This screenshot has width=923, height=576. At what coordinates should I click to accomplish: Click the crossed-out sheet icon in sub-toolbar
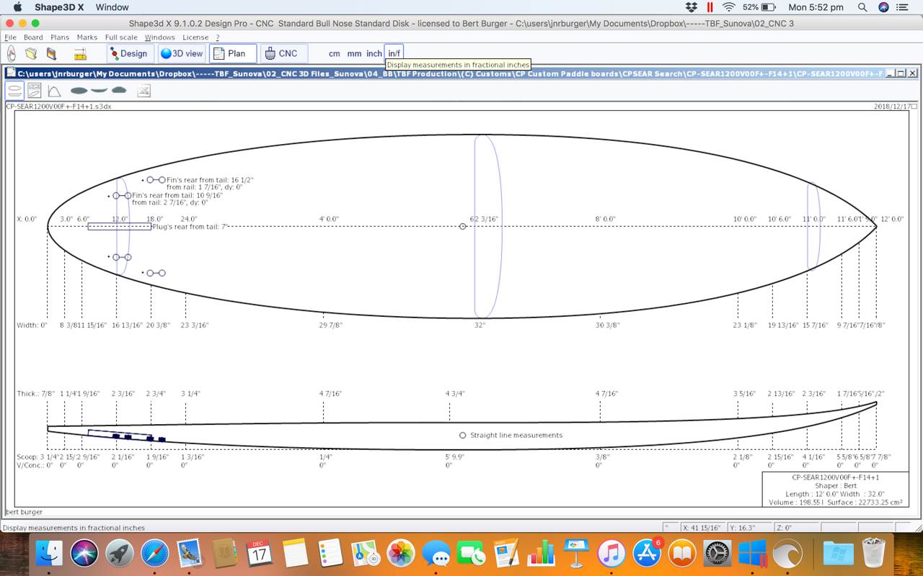coord(143,91)
